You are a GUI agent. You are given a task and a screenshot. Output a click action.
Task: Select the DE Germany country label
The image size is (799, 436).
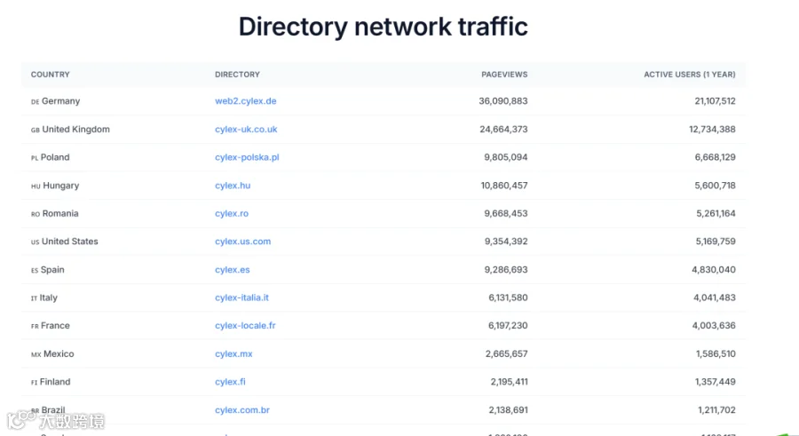pos(56,101)
